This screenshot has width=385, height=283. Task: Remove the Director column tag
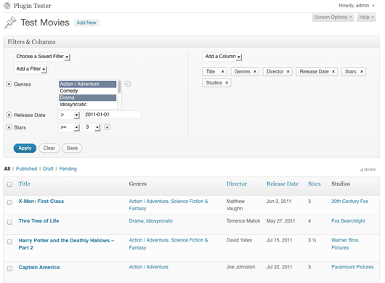[288, 71]
